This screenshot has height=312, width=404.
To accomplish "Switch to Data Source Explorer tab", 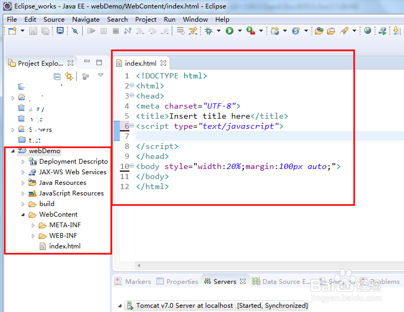I will click(x=282, y=281).
